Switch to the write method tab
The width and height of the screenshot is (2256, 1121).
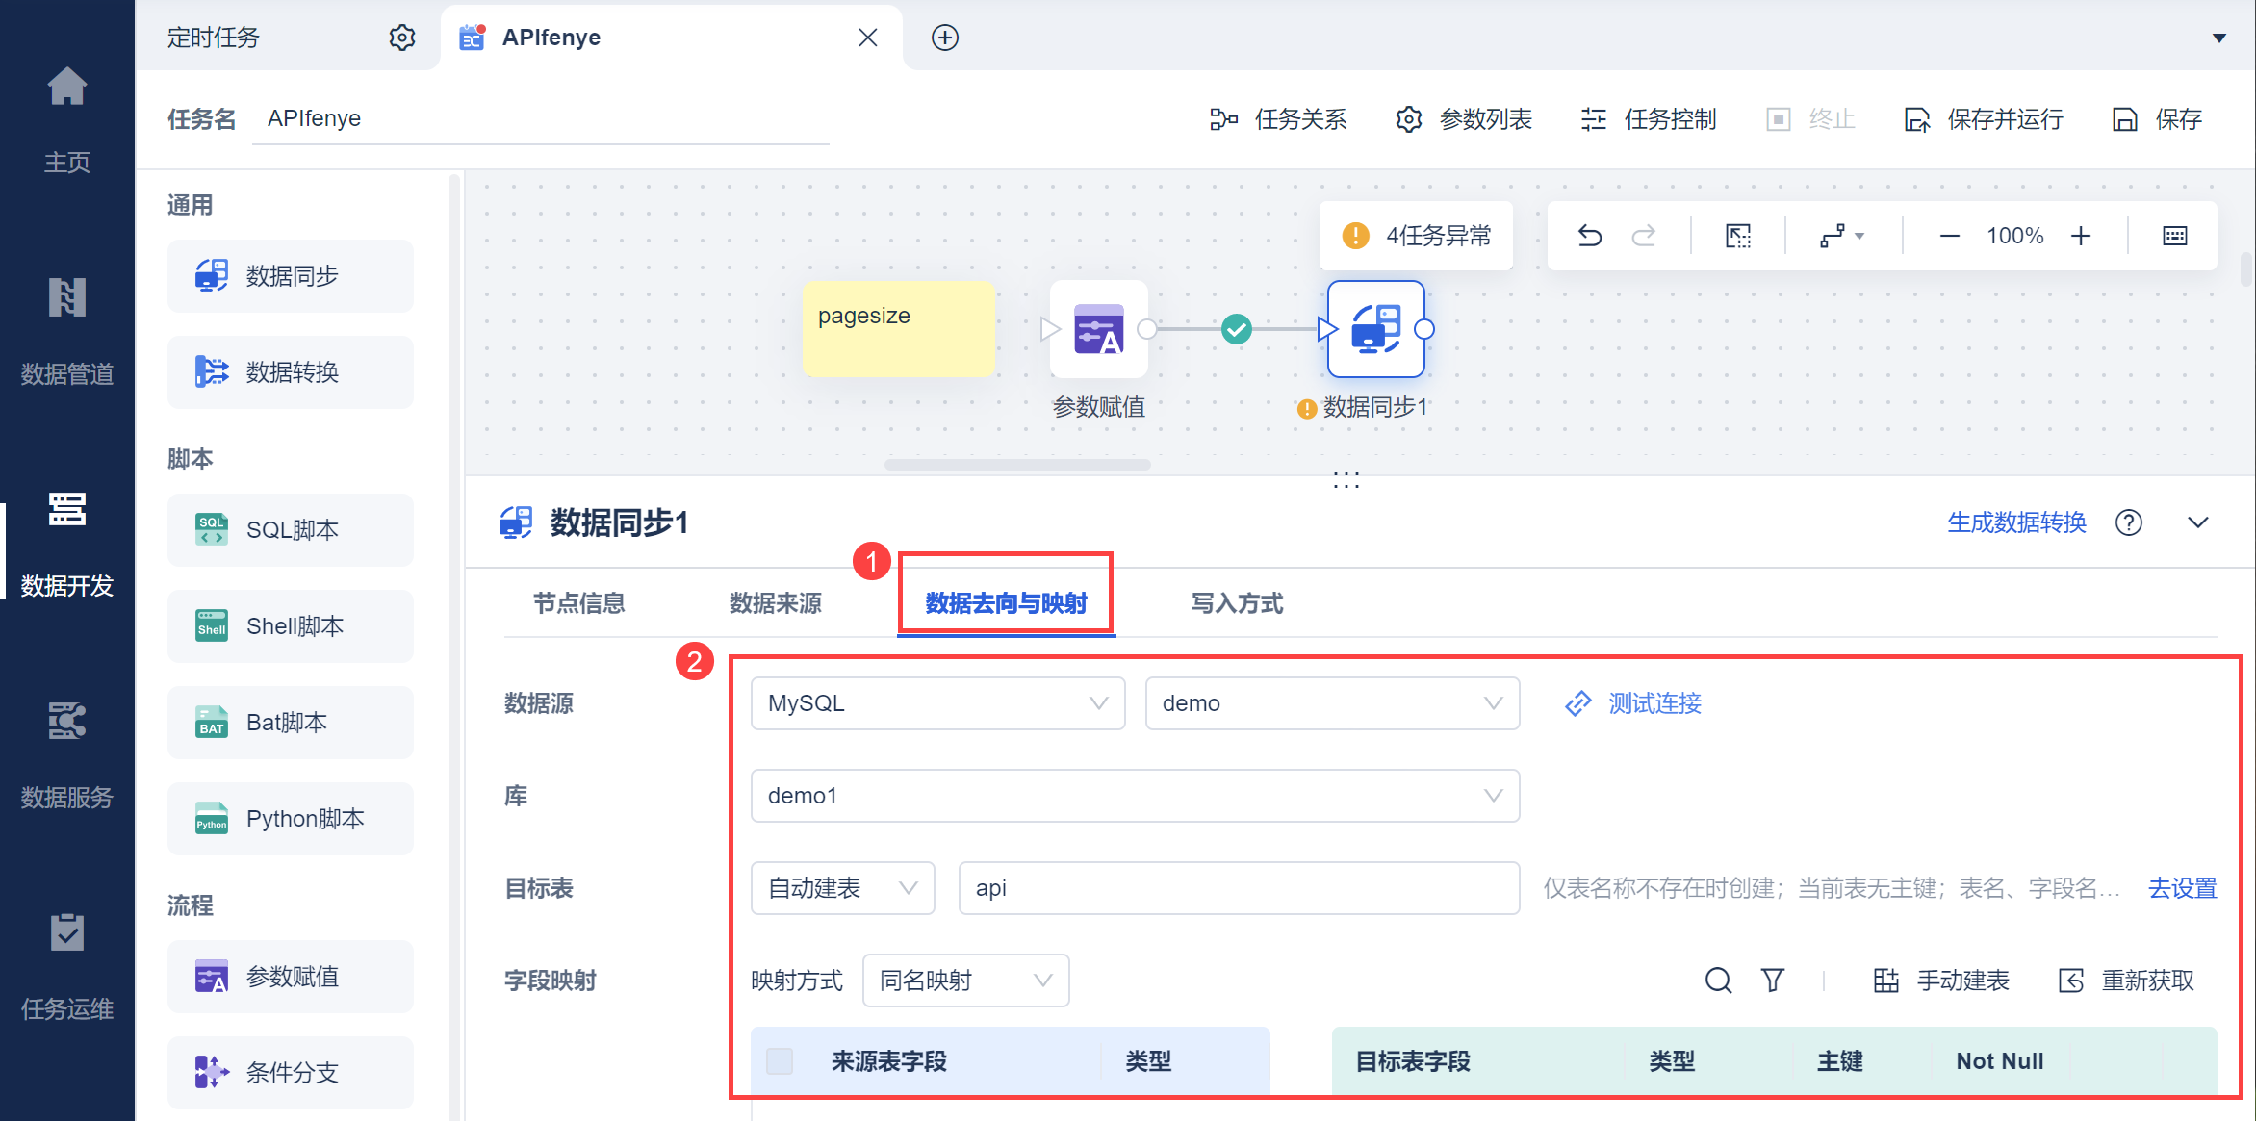pos(1237,603)
